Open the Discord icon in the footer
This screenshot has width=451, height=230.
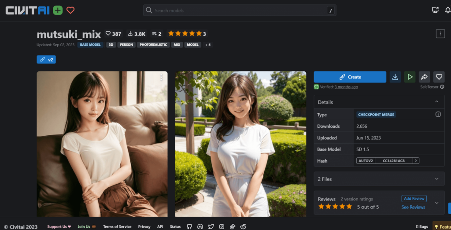(200, 226)
